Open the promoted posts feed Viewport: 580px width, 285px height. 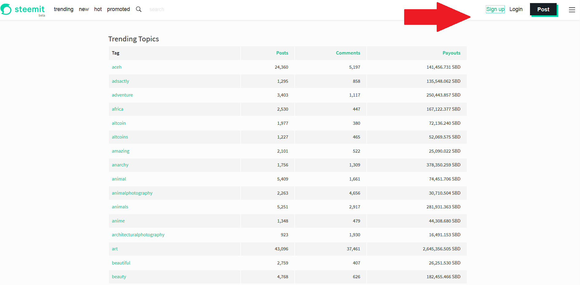(118, 9)
